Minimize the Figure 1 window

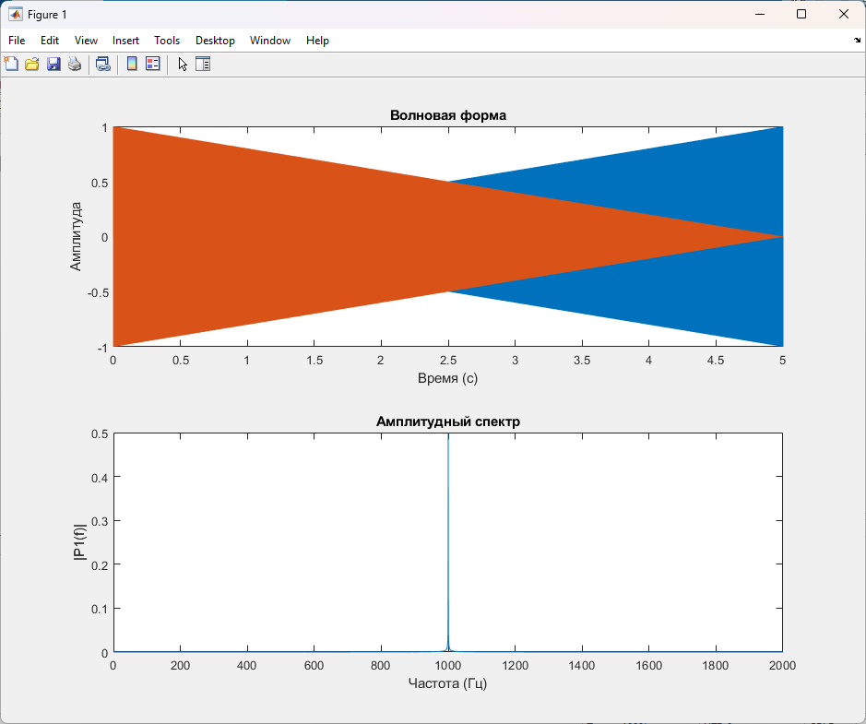pos(760,15)
